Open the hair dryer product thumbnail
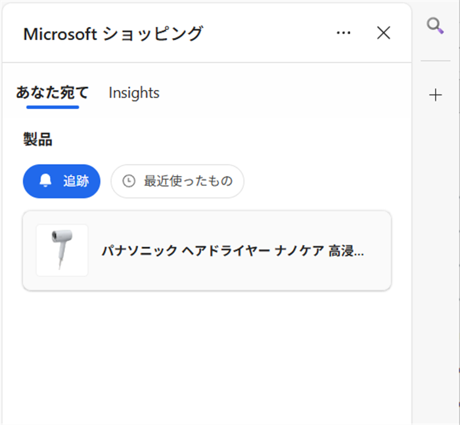 coord(62,250)
